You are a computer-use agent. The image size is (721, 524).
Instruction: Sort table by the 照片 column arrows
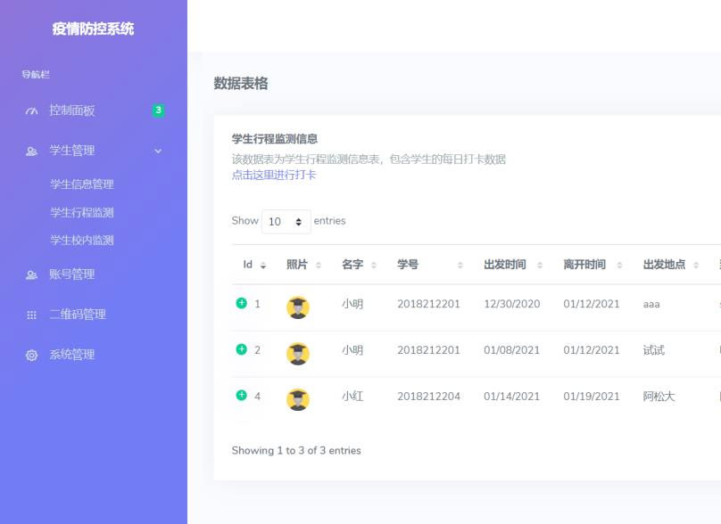click(319, 266)
